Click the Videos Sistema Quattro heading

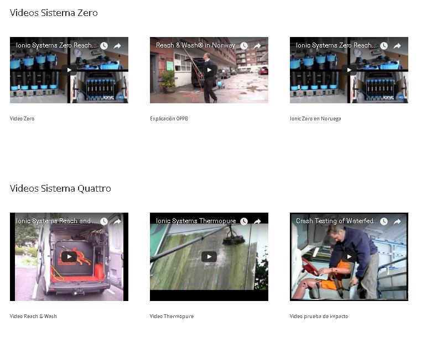coord(60,188)
